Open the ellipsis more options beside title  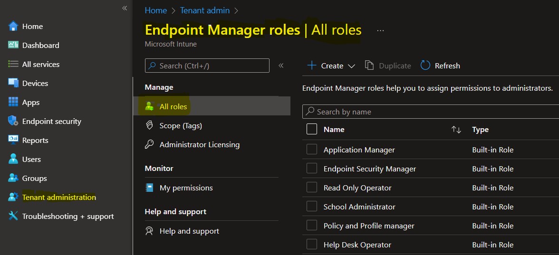[x=380, y=30]
